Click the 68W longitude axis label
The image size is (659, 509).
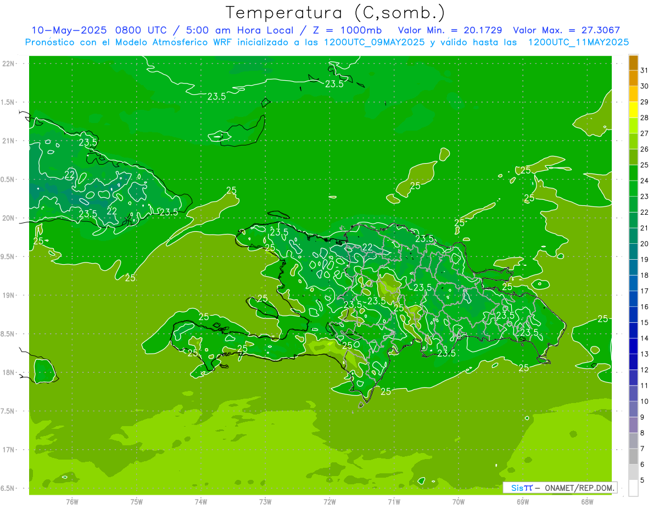click(587, 502)
